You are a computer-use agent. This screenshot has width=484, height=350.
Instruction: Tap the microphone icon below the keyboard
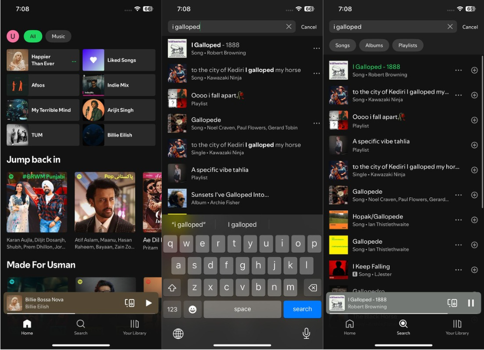pyautogui.click(x=306, y=333)
